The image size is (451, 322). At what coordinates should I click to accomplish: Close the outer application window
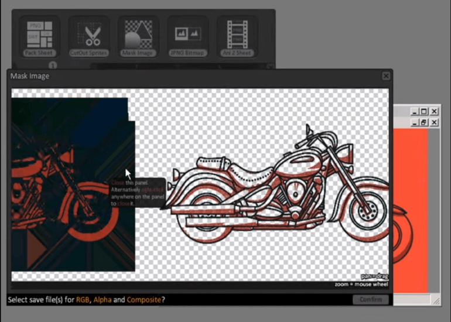click(x=434, y=111)
